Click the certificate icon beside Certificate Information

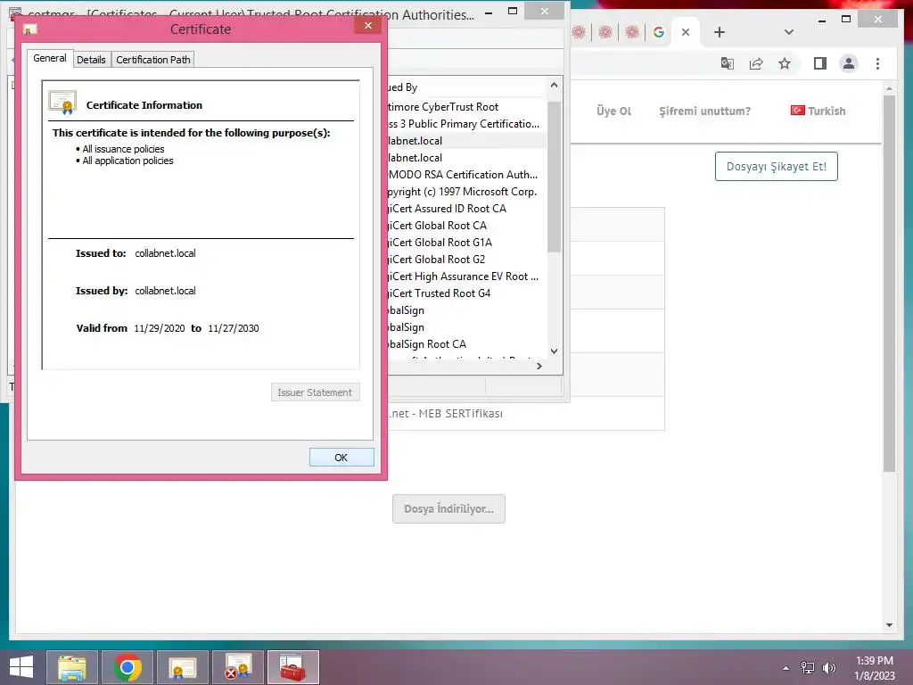click(62, 103)
